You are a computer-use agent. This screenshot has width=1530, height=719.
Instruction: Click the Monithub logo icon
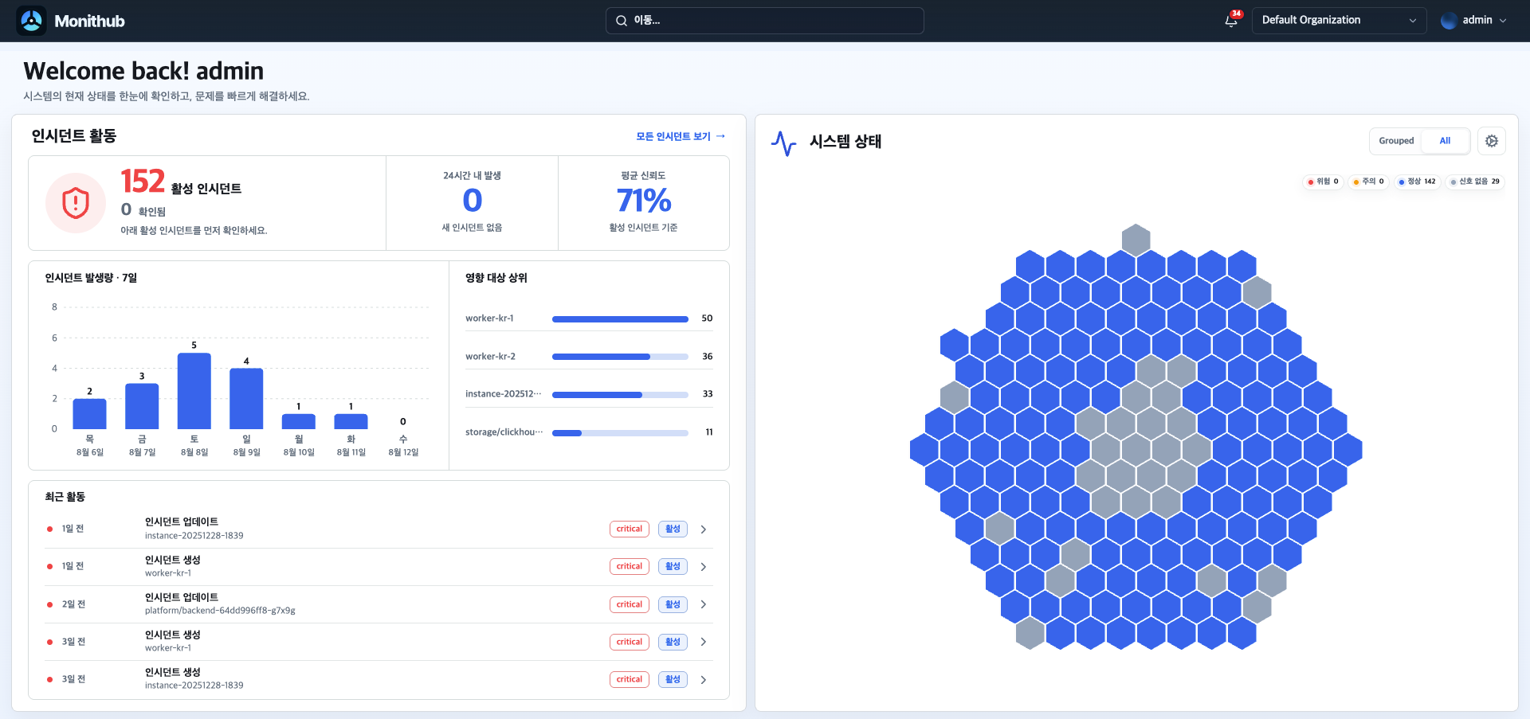coord(32,21)
